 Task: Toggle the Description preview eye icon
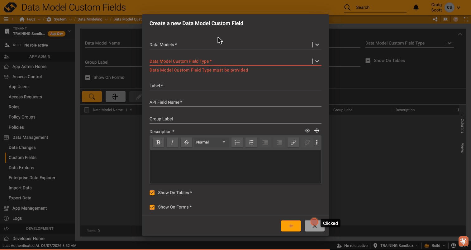pos(307,131)
